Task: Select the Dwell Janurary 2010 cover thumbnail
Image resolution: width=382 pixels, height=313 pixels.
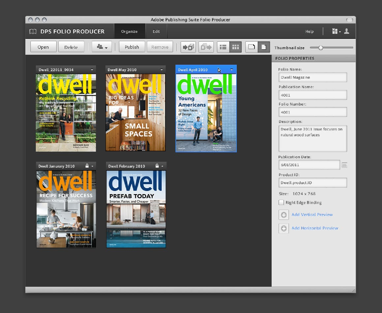Action: [x=66, y=209]
